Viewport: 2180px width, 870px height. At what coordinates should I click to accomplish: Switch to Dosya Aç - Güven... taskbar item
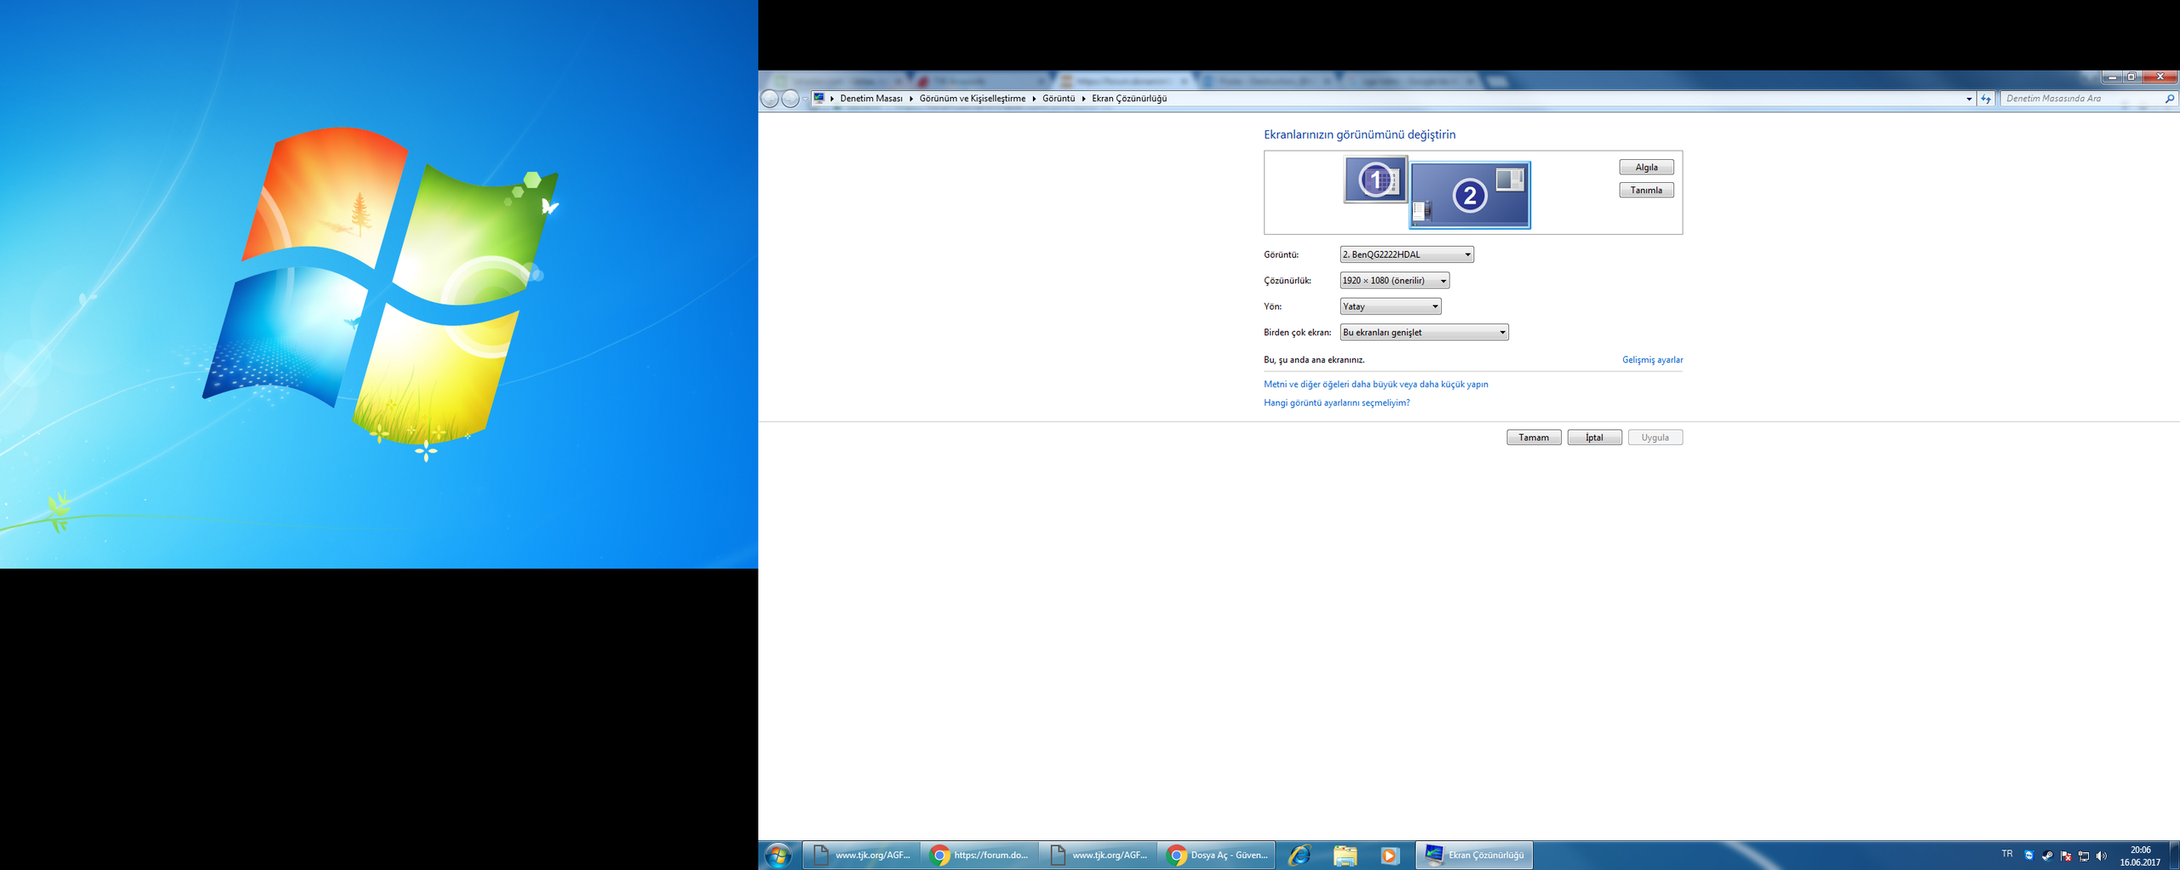1216,856
